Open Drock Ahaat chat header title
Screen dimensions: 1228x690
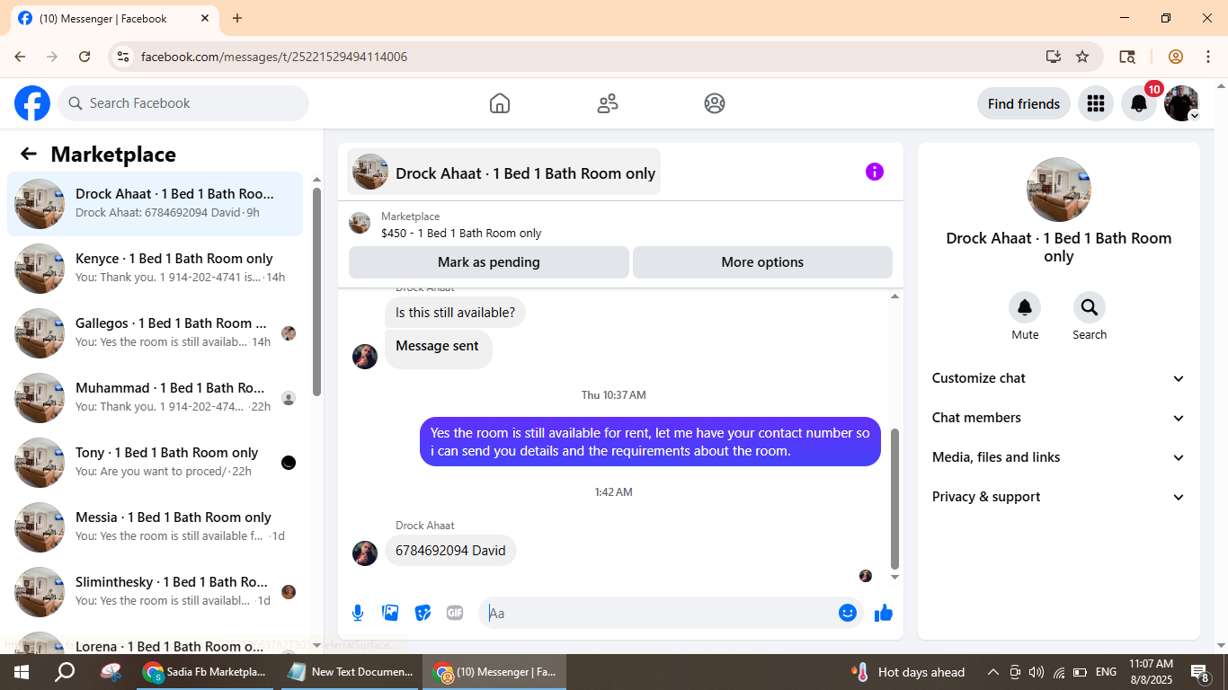click(x=503, y=172)
